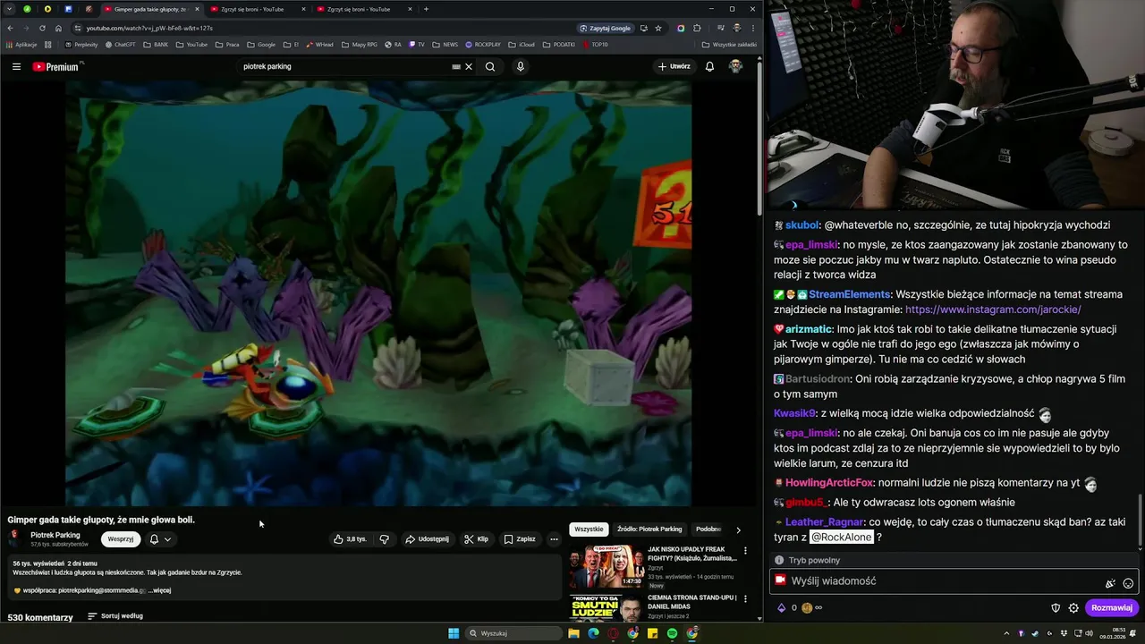Select the Wszystkie filter chip
The width and height of the screenshot is (1145, 644).
(x=589, y=530)
